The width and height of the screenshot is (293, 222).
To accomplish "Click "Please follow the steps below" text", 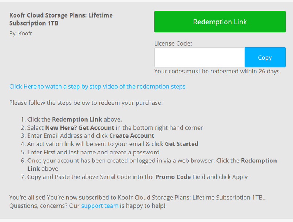I will pyautogui.click(x=86, y=103).
